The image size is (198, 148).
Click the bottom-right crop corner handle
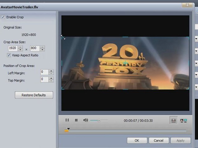[188, 89]
